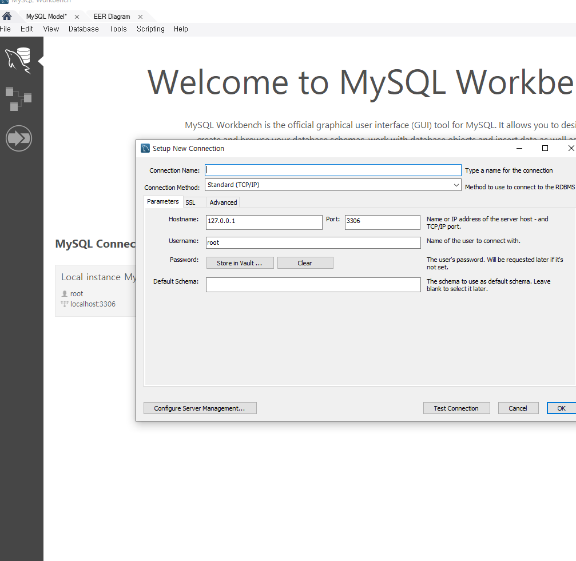Click the Port input field
The width and height of the screenshot is (576, 561).
[383, 222]
